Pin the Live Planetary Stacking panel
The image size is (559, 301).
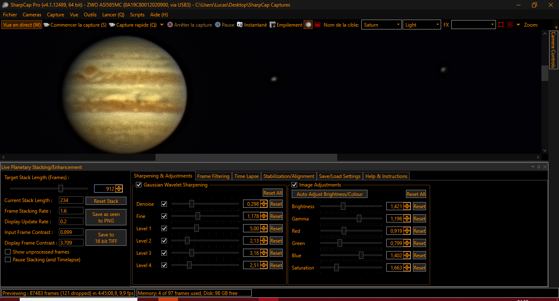pos(539,167)
